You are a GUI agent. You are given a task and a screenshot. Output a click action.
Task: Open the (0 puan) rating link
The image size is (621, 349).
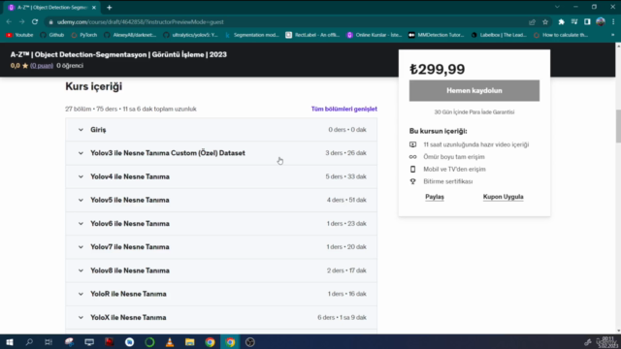pyautogui.click(x=42, y=66)
